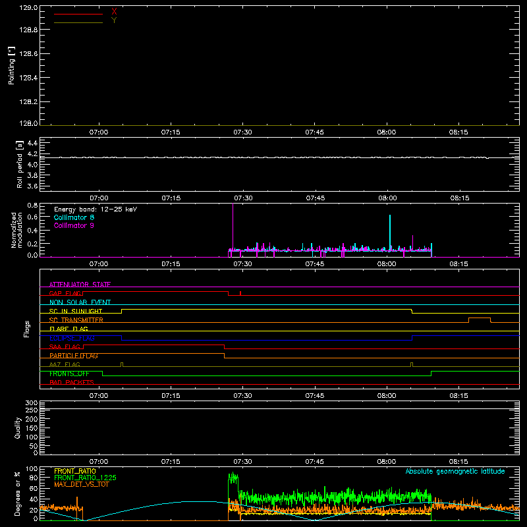Click the 07:30 tick label under Pointing plot
The height and width of the screenshot is (527, 527).
[242, 132]
